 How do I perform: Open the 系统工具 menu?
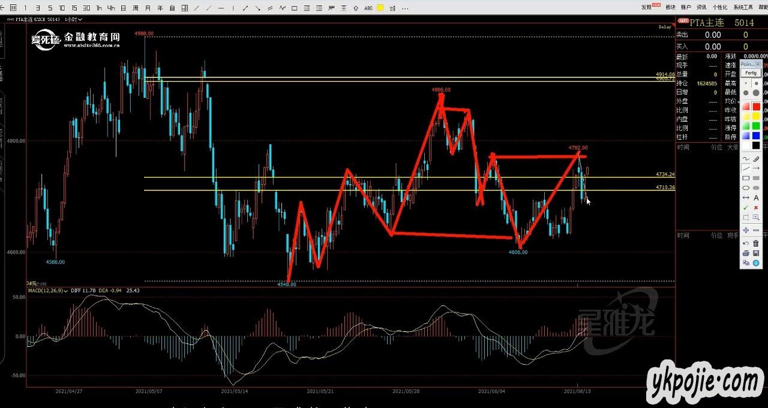click(743, 7)
